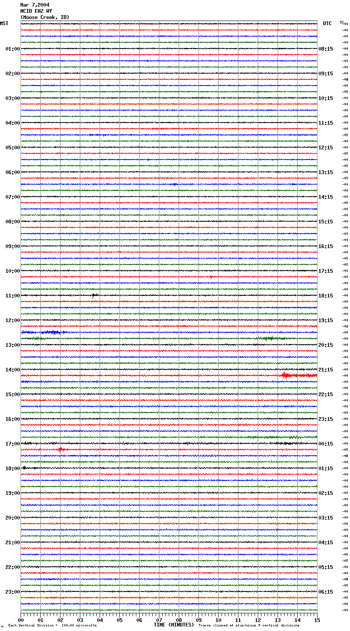Image resolution: width=350 pixels, height=631 pixels.
Task: Select the 08:00 MST time label
Action: [13, 222]
